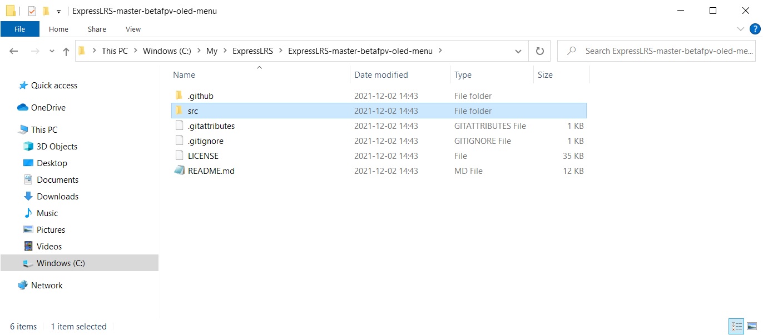763x335 pixels.
Task: Expand chevron after This PC breadcrumb
Action: click(135, 51)
